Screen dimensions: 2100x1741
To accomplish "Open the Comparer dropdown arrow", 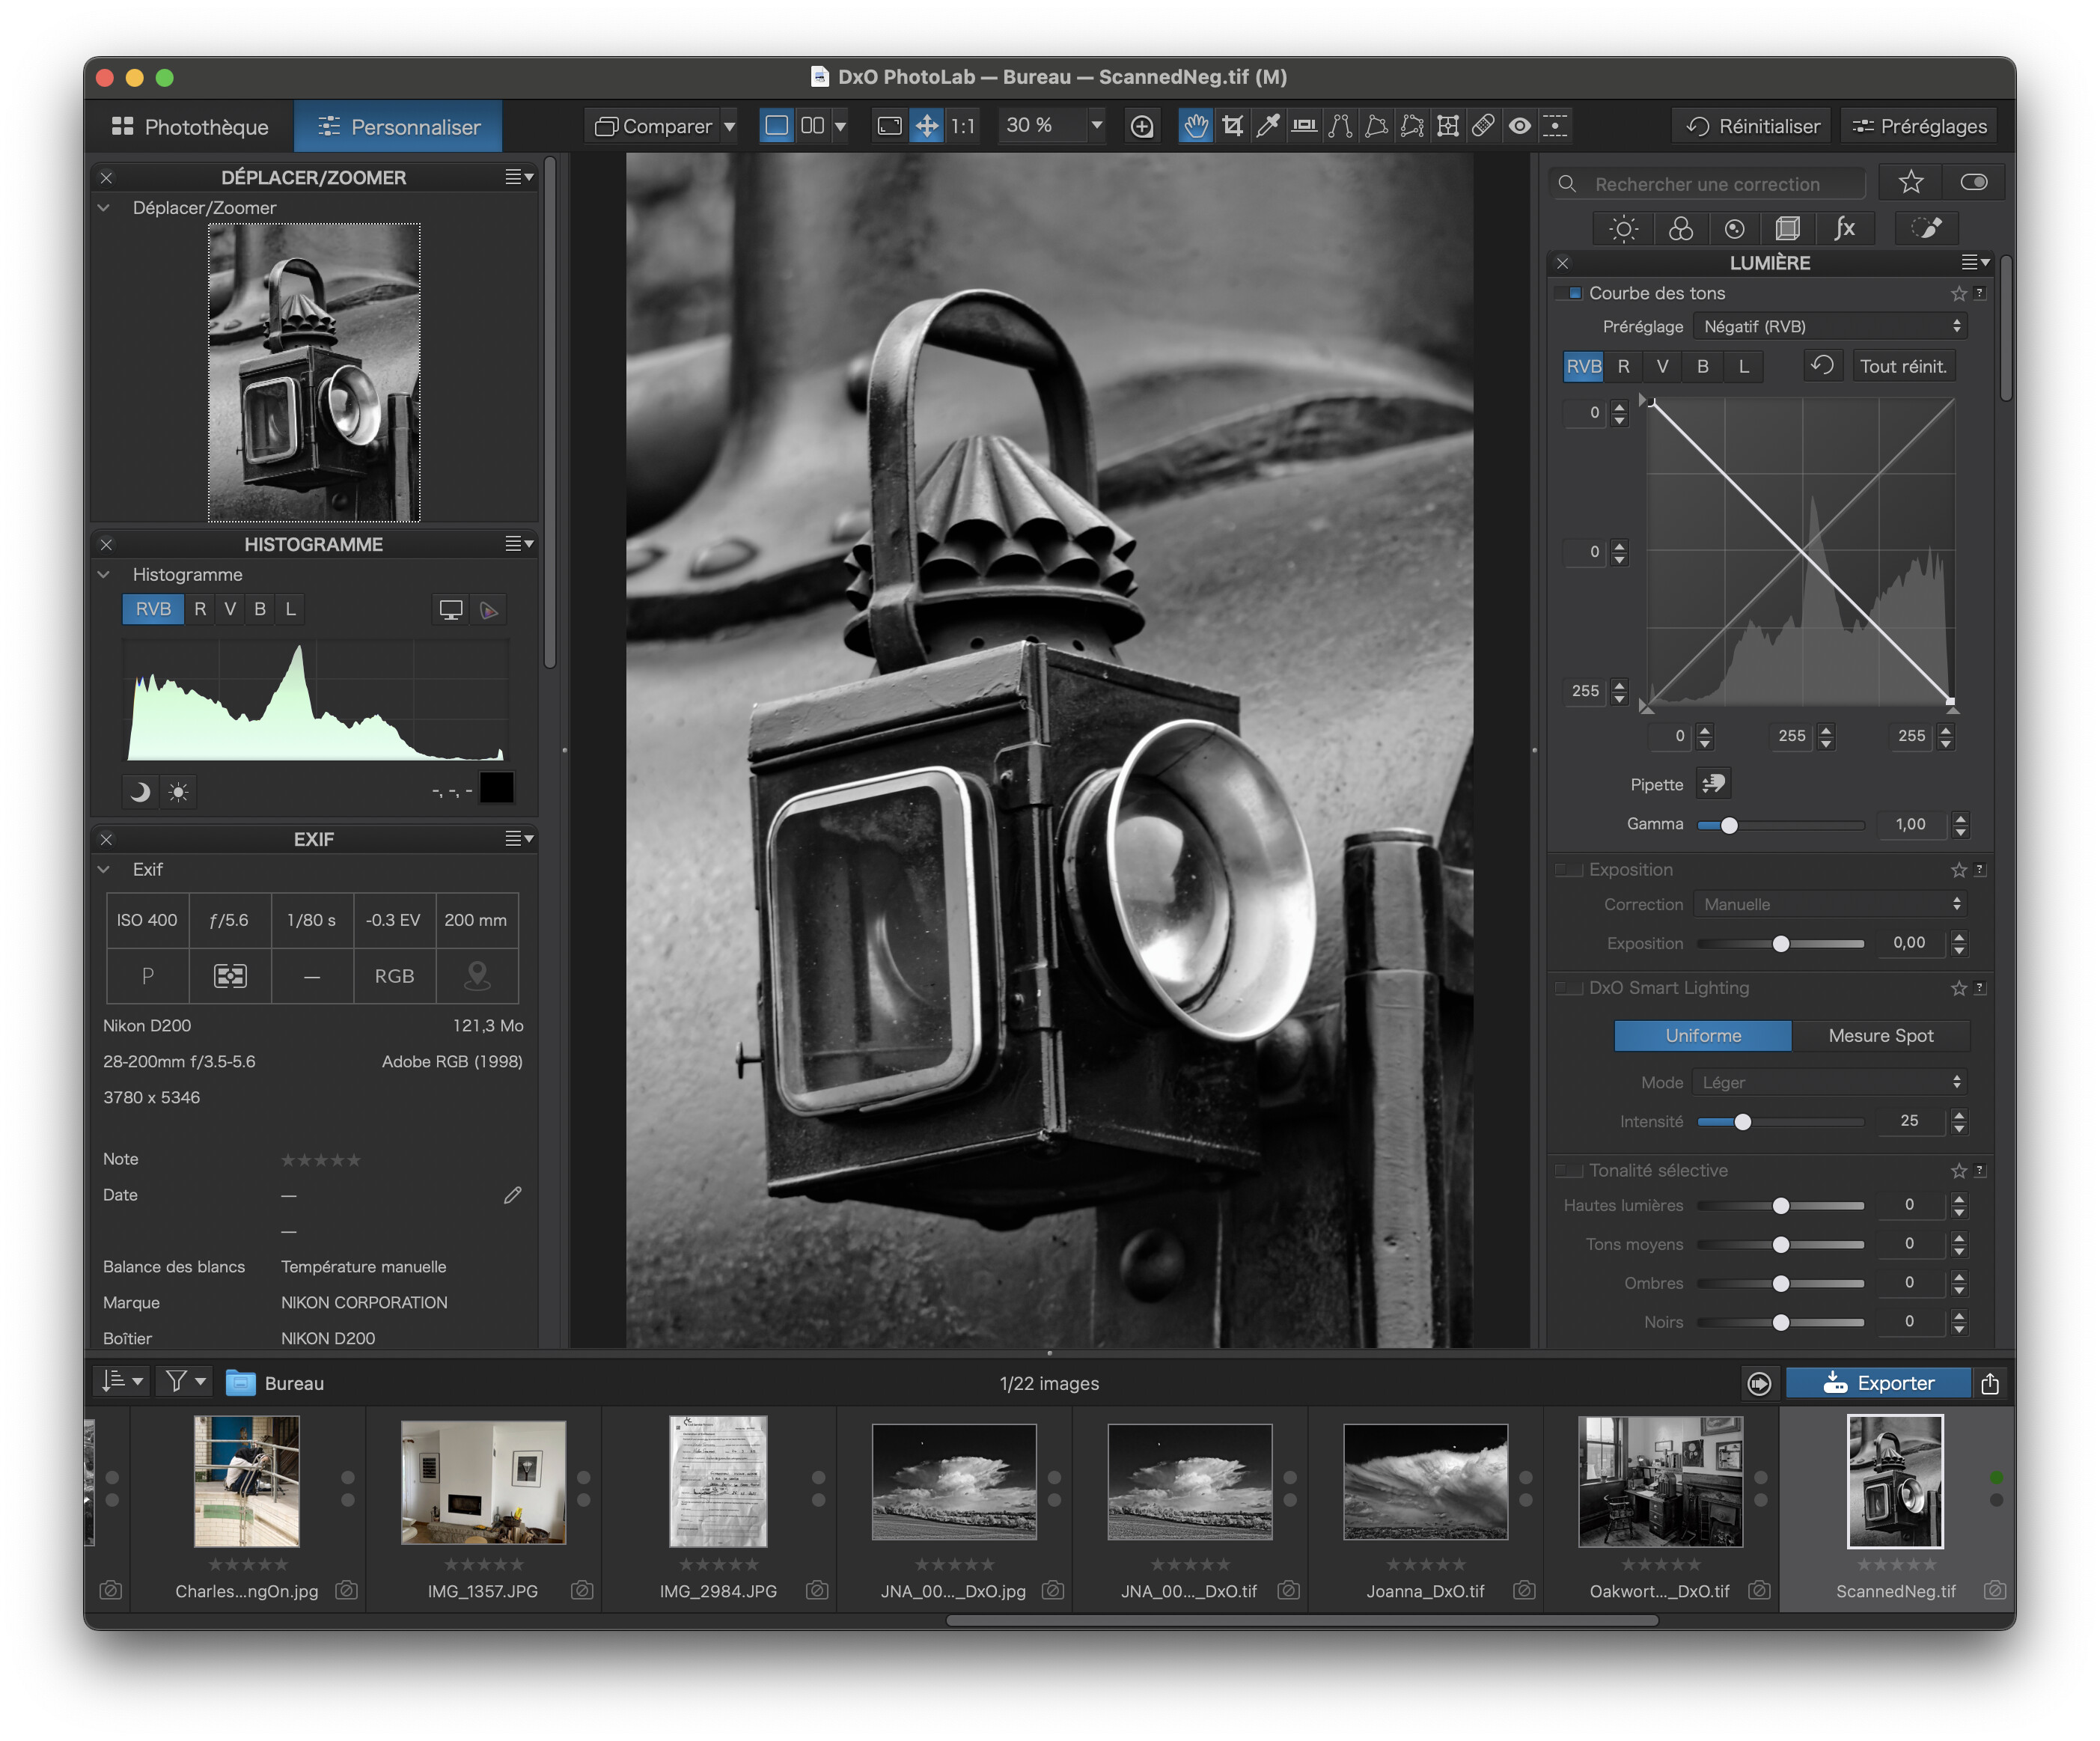I will point(731,126).
